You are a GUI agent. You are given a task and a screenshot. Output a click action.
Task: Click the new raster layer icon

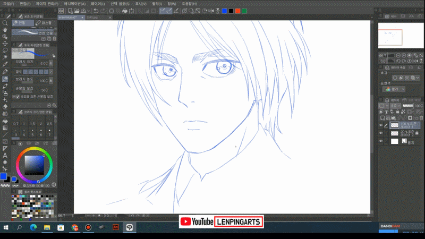tap(382, 118)
